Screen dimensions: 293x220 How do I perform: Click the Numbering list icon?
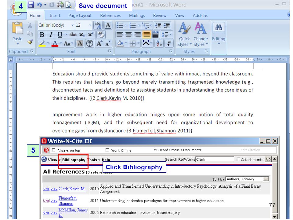pyautogui.click(x=132, y=25)
